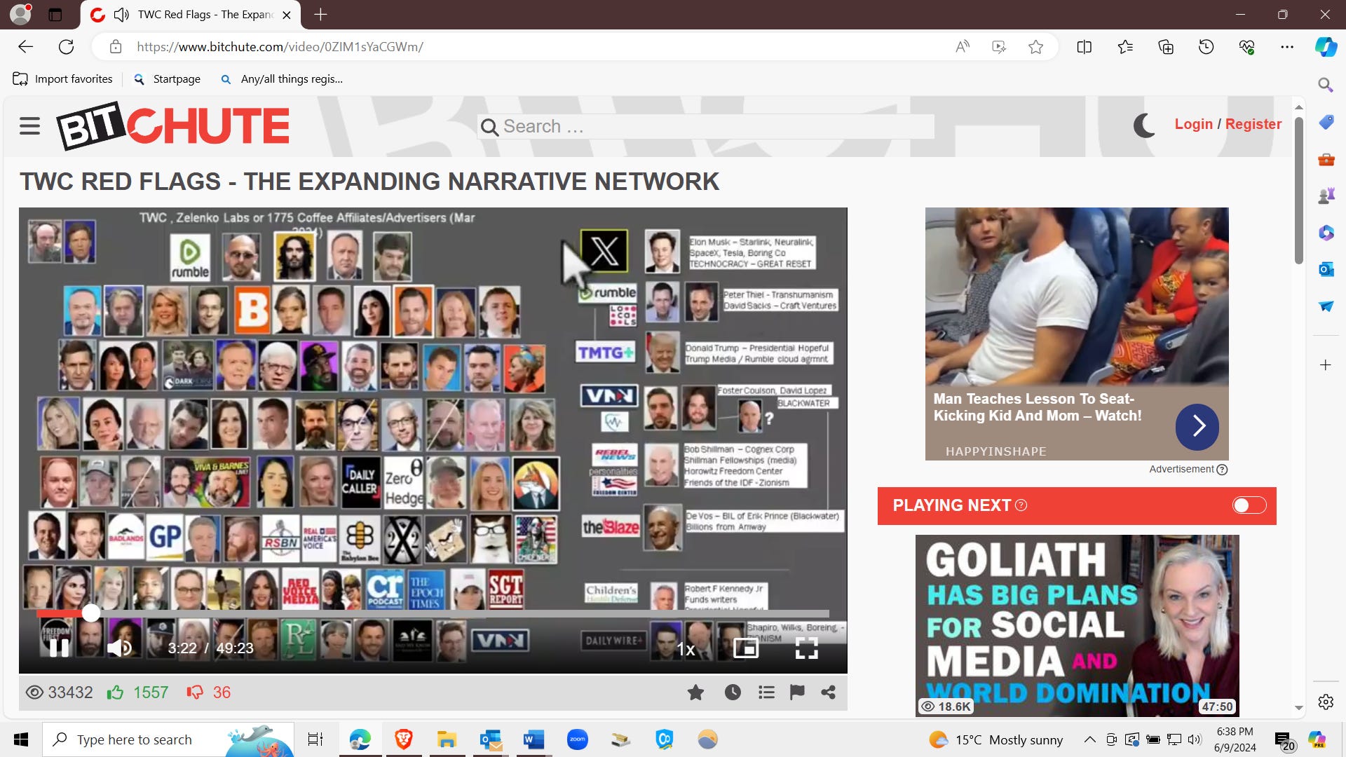Click the Login link
Image resolution: width=1346 pixels, height=757 pixels.
[1193, 124]
